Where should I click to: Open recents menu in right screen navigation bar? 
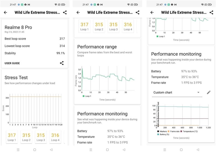[x=165, y=150]
